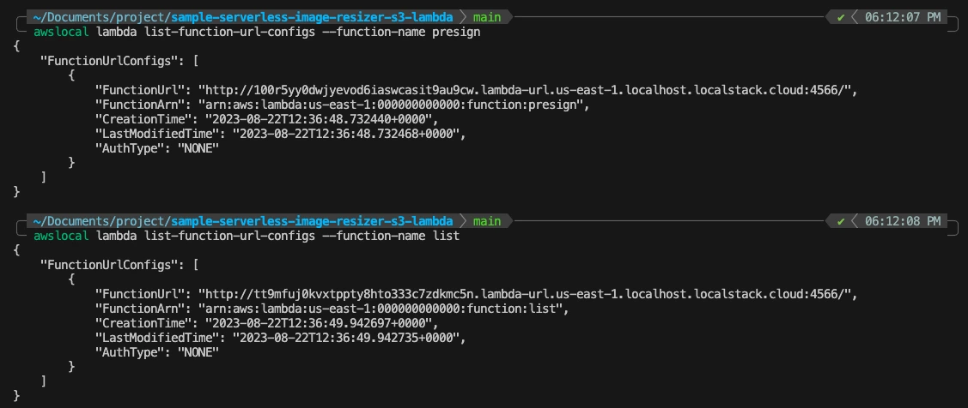Click the list function URL link
The width and height of the screenshot is (968, 408).
coord(527,294)
